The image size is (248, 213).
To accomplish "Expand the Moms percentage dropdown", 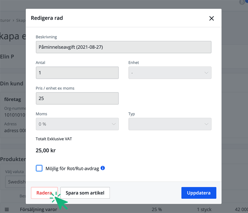I will [x=77, y=124].
